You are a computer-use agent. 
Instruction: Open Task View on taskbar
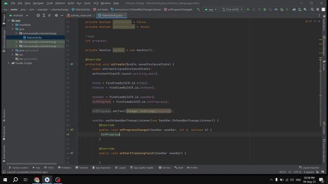point(26,179)
